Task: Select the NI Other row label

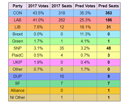Action: point(18,97)
